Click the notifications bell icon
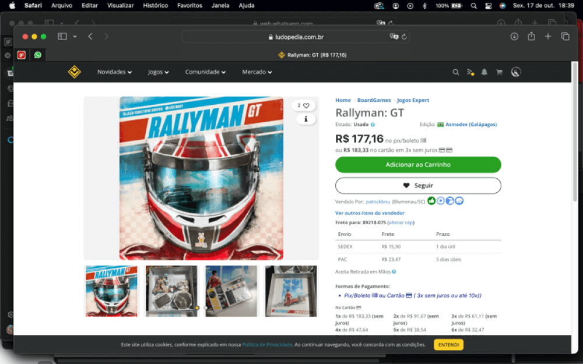Screen dimensions: 583x364 click(484, 72)
